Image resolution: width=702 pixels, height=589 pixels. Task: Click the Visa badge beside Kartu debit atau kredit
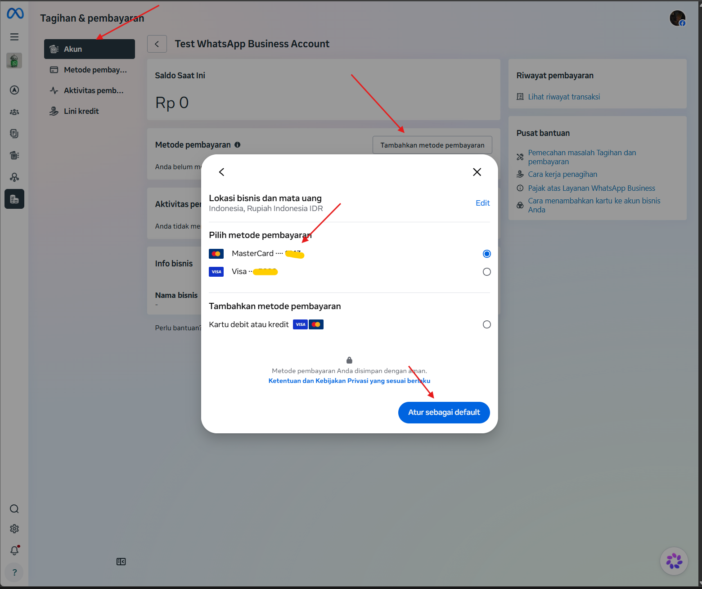point(300,324)
